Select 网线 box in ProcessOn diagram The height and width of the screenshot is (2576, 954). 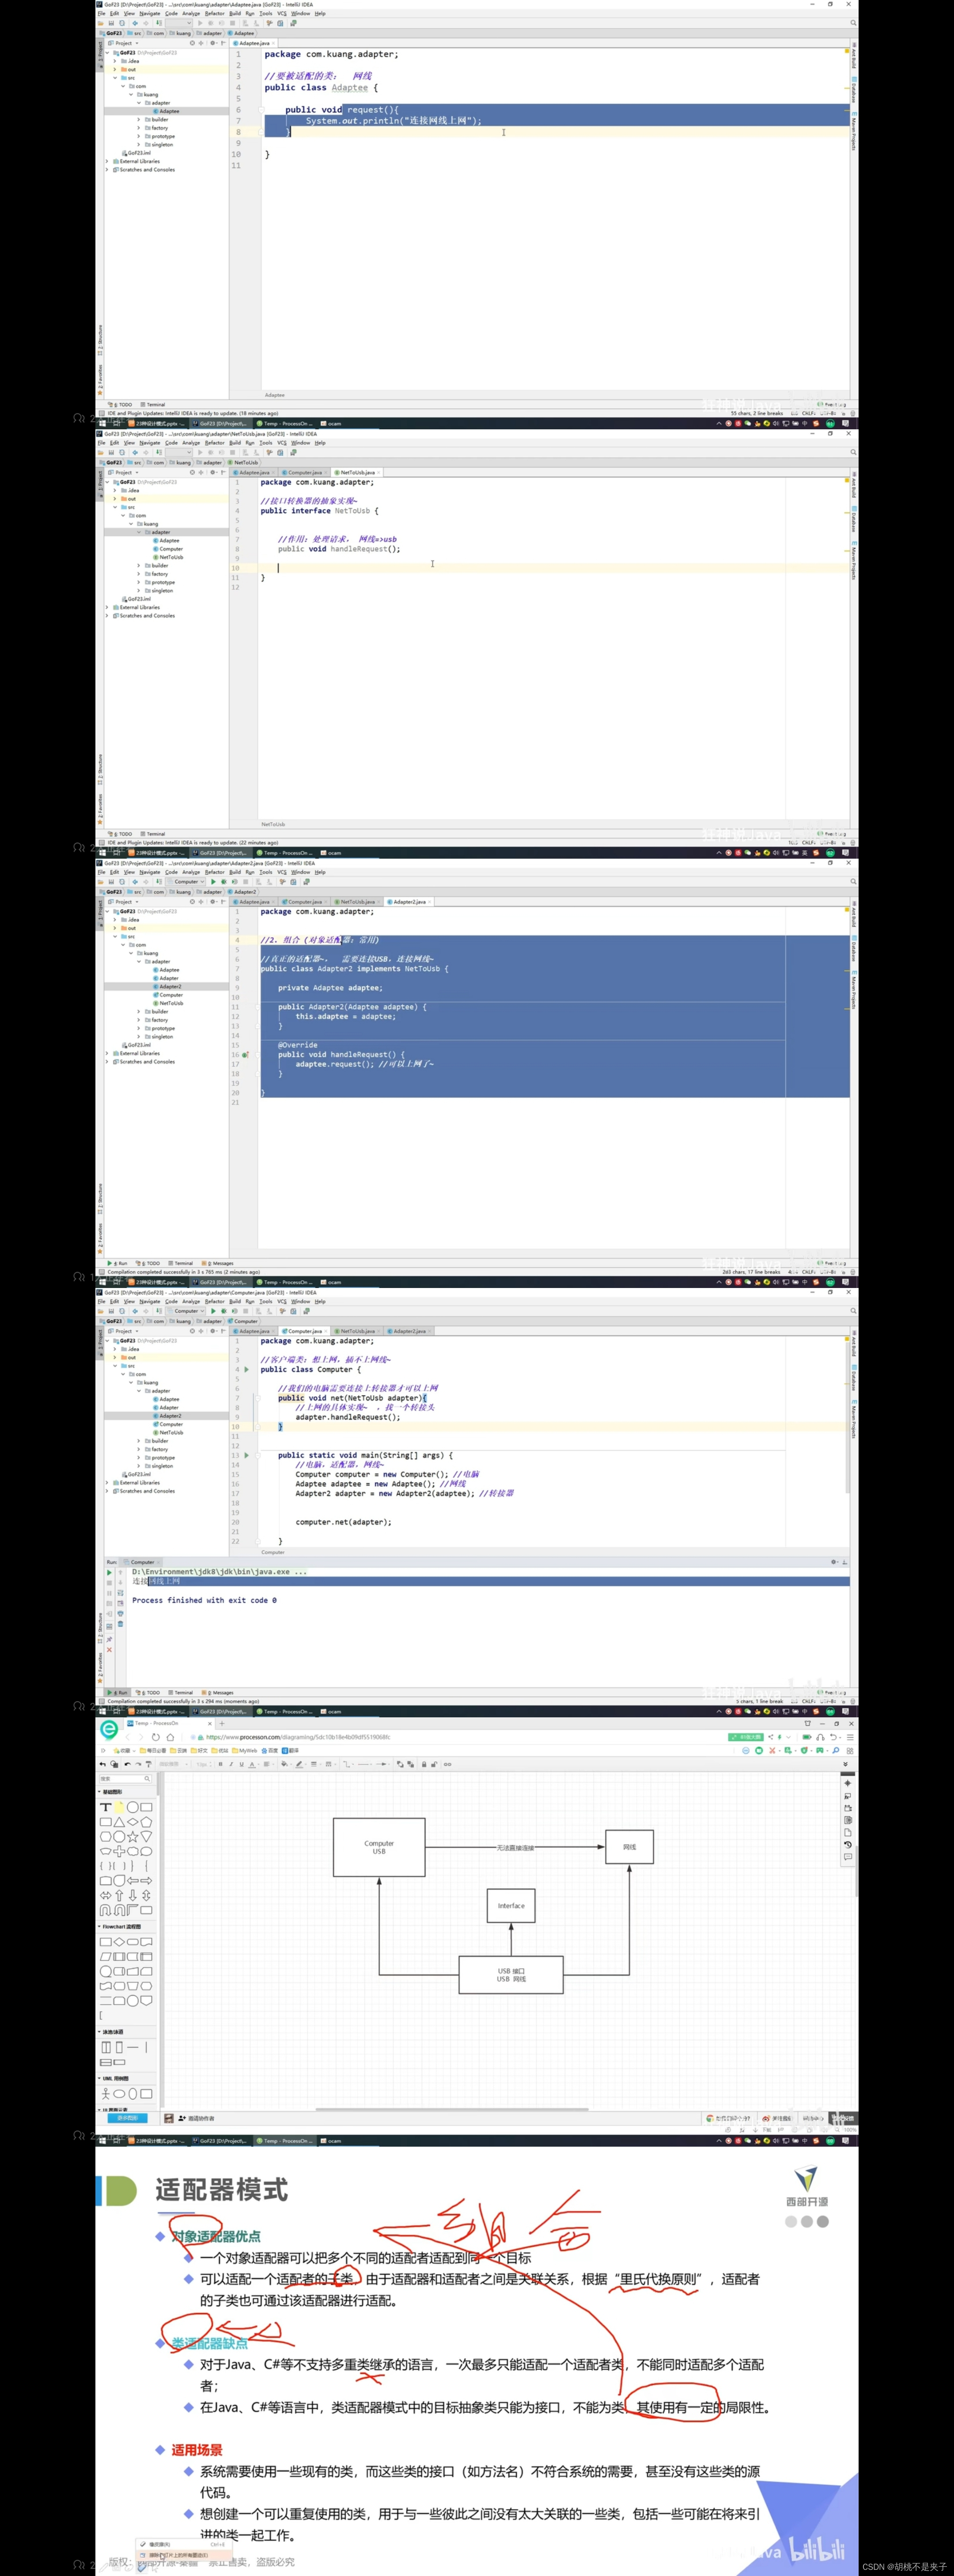[629, 1847]
